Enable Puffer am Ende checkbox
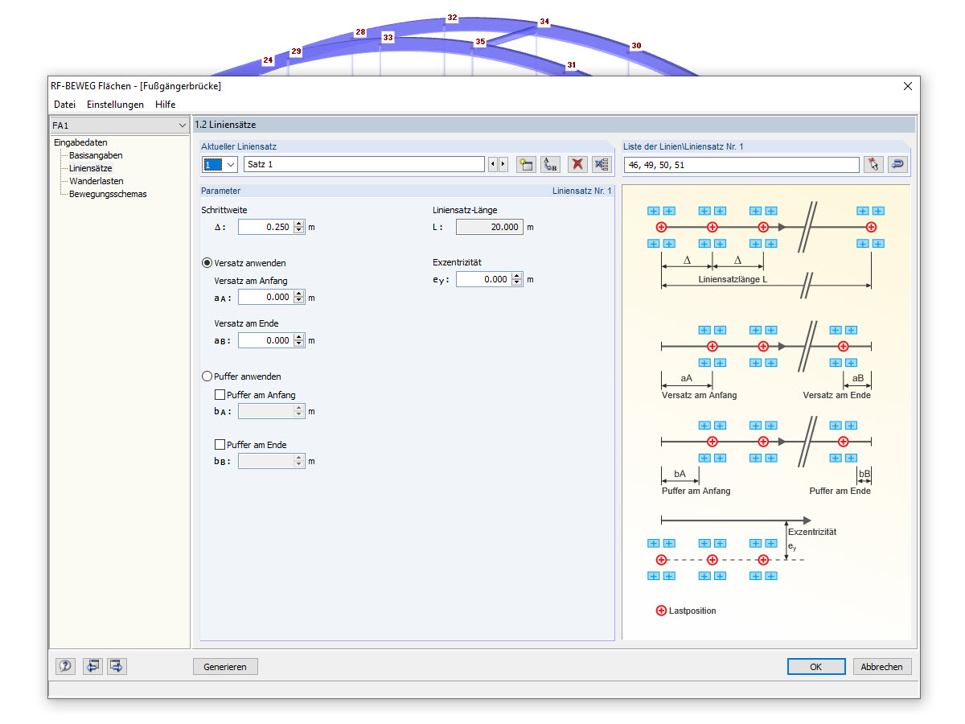The height and width of the screenshot is (724, 965). pos(220,445)
